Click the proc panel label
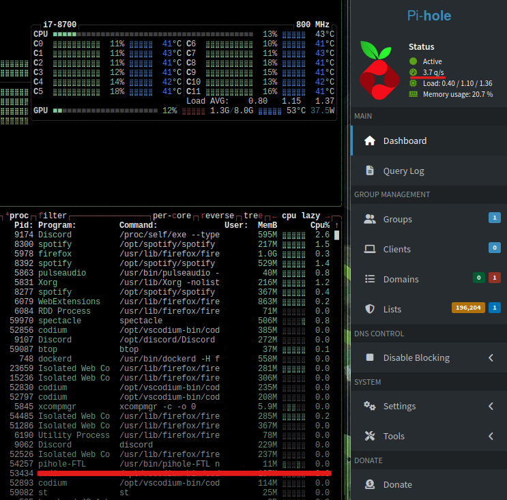 coord(18,216)
